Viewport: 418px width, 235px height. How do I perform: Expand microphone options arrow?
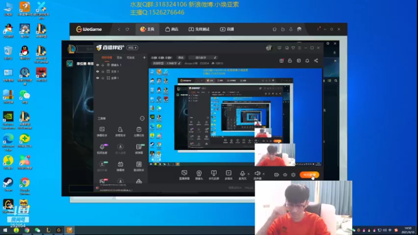[x=249, y=174]
